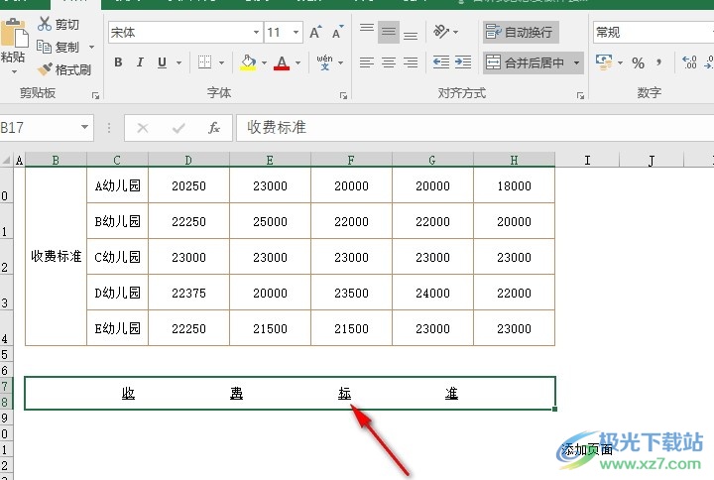
Task: Increase font size with large A
Action: (x=315, y=32)
